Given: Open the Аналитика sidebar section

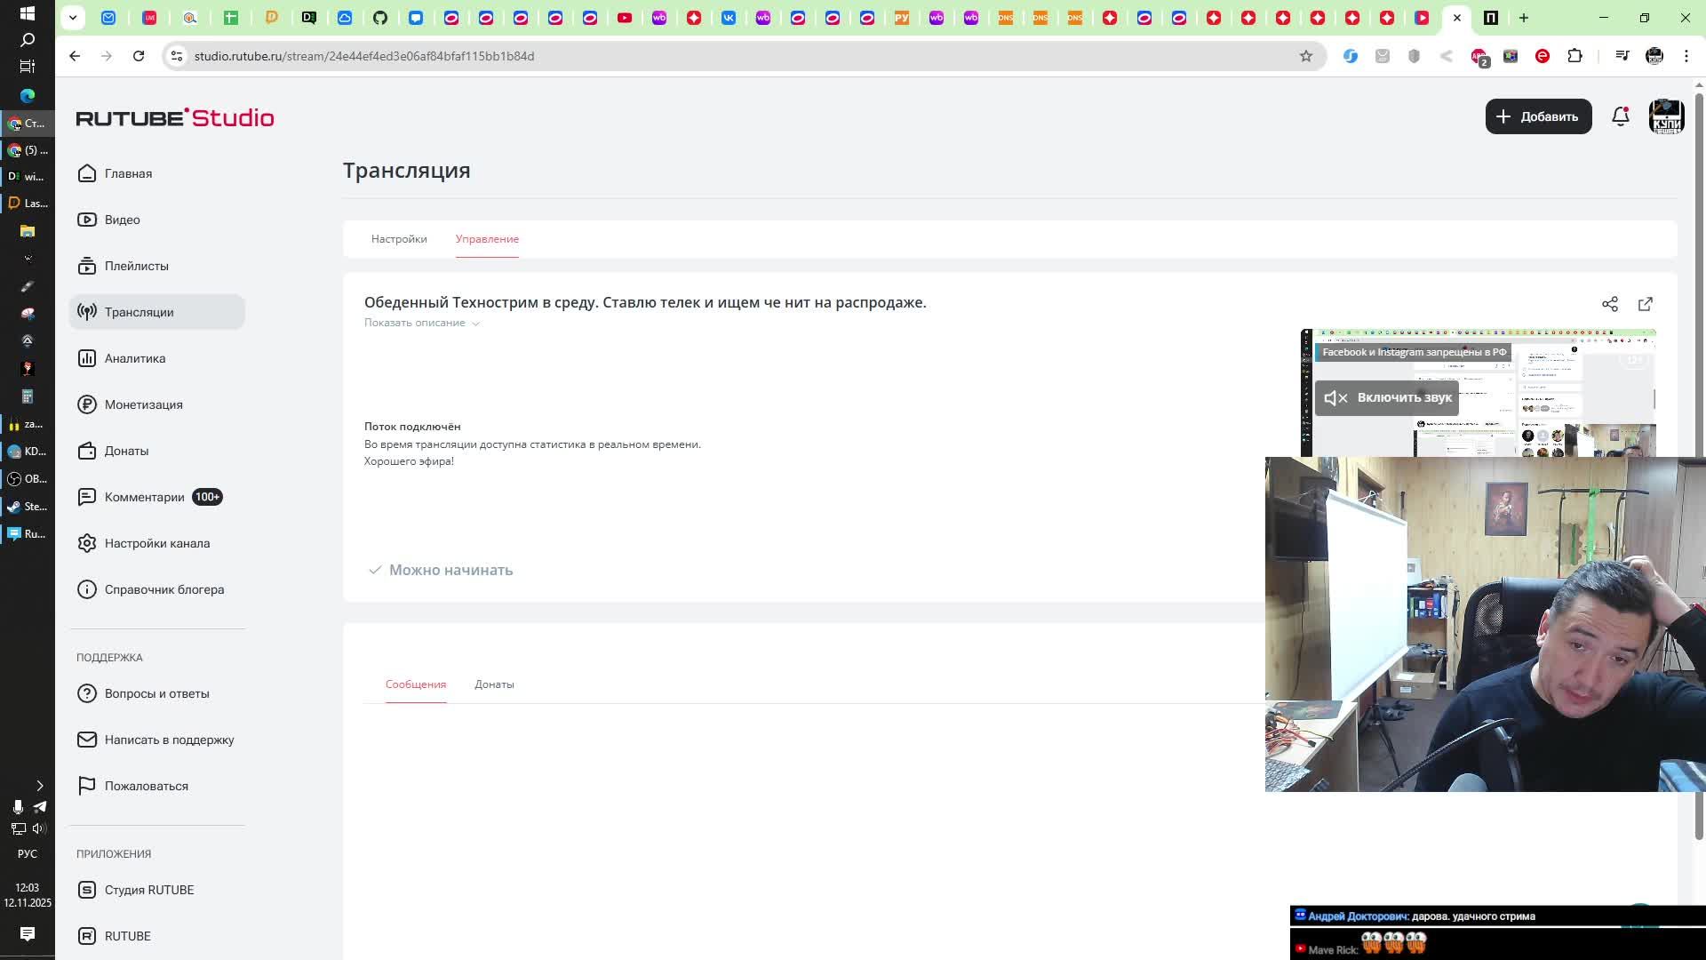Looking at the screenshot, I should [134, 358].
